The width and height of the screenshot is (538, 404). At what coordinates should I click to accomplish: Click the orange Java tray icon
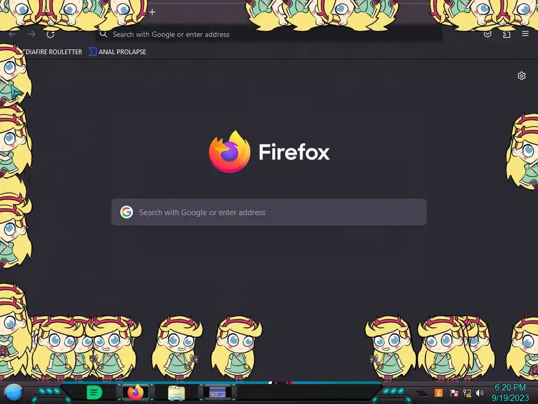click(x=439, y=392)
